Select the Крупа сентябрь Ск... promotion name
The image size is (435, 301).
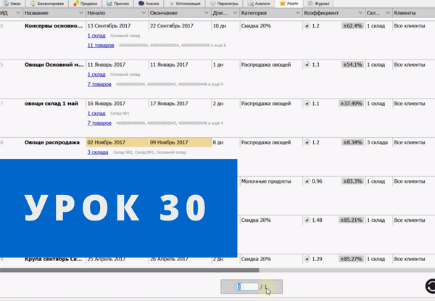[53, 259]
